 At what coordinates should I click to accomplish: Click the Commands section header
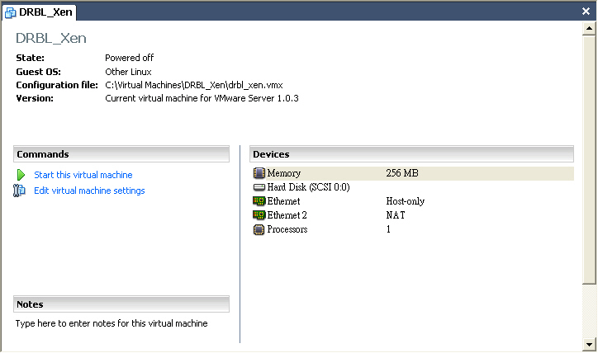[121, 154]
